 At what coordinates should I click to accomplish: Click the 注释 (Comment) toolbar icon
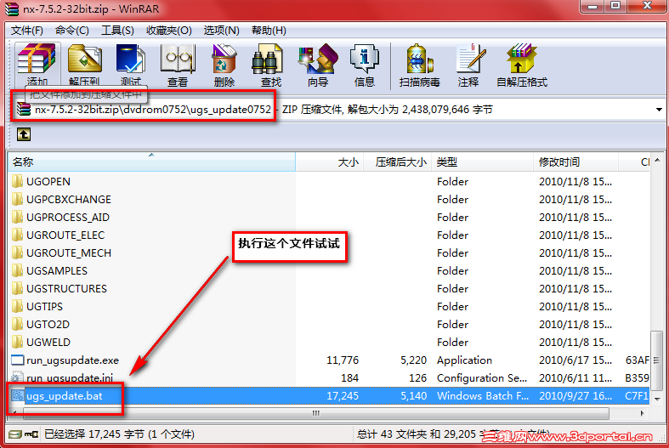coord(469,60)
